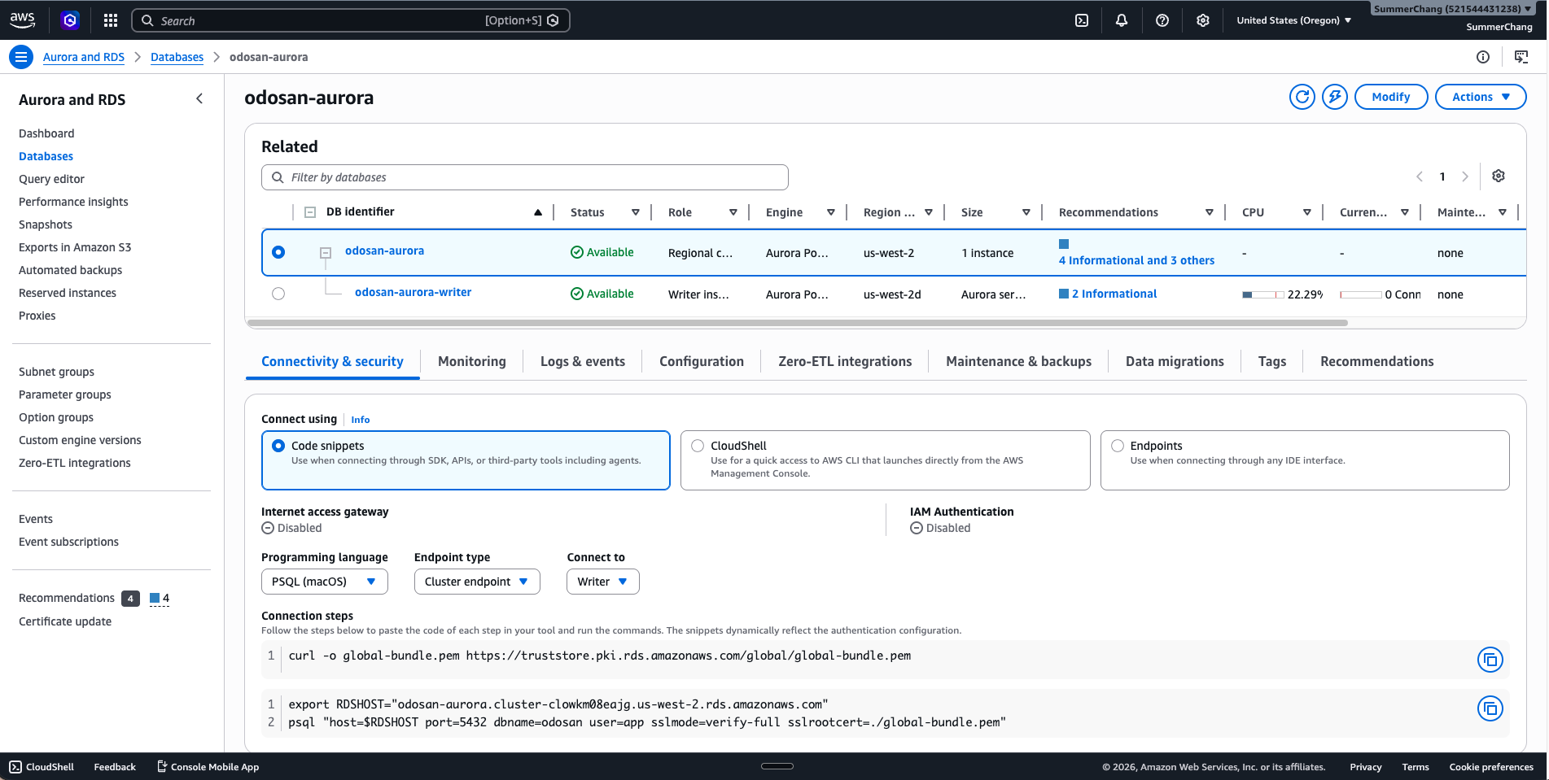
Task: Click search magnifier in Filter by databases
Action: (x=278, y=177)
